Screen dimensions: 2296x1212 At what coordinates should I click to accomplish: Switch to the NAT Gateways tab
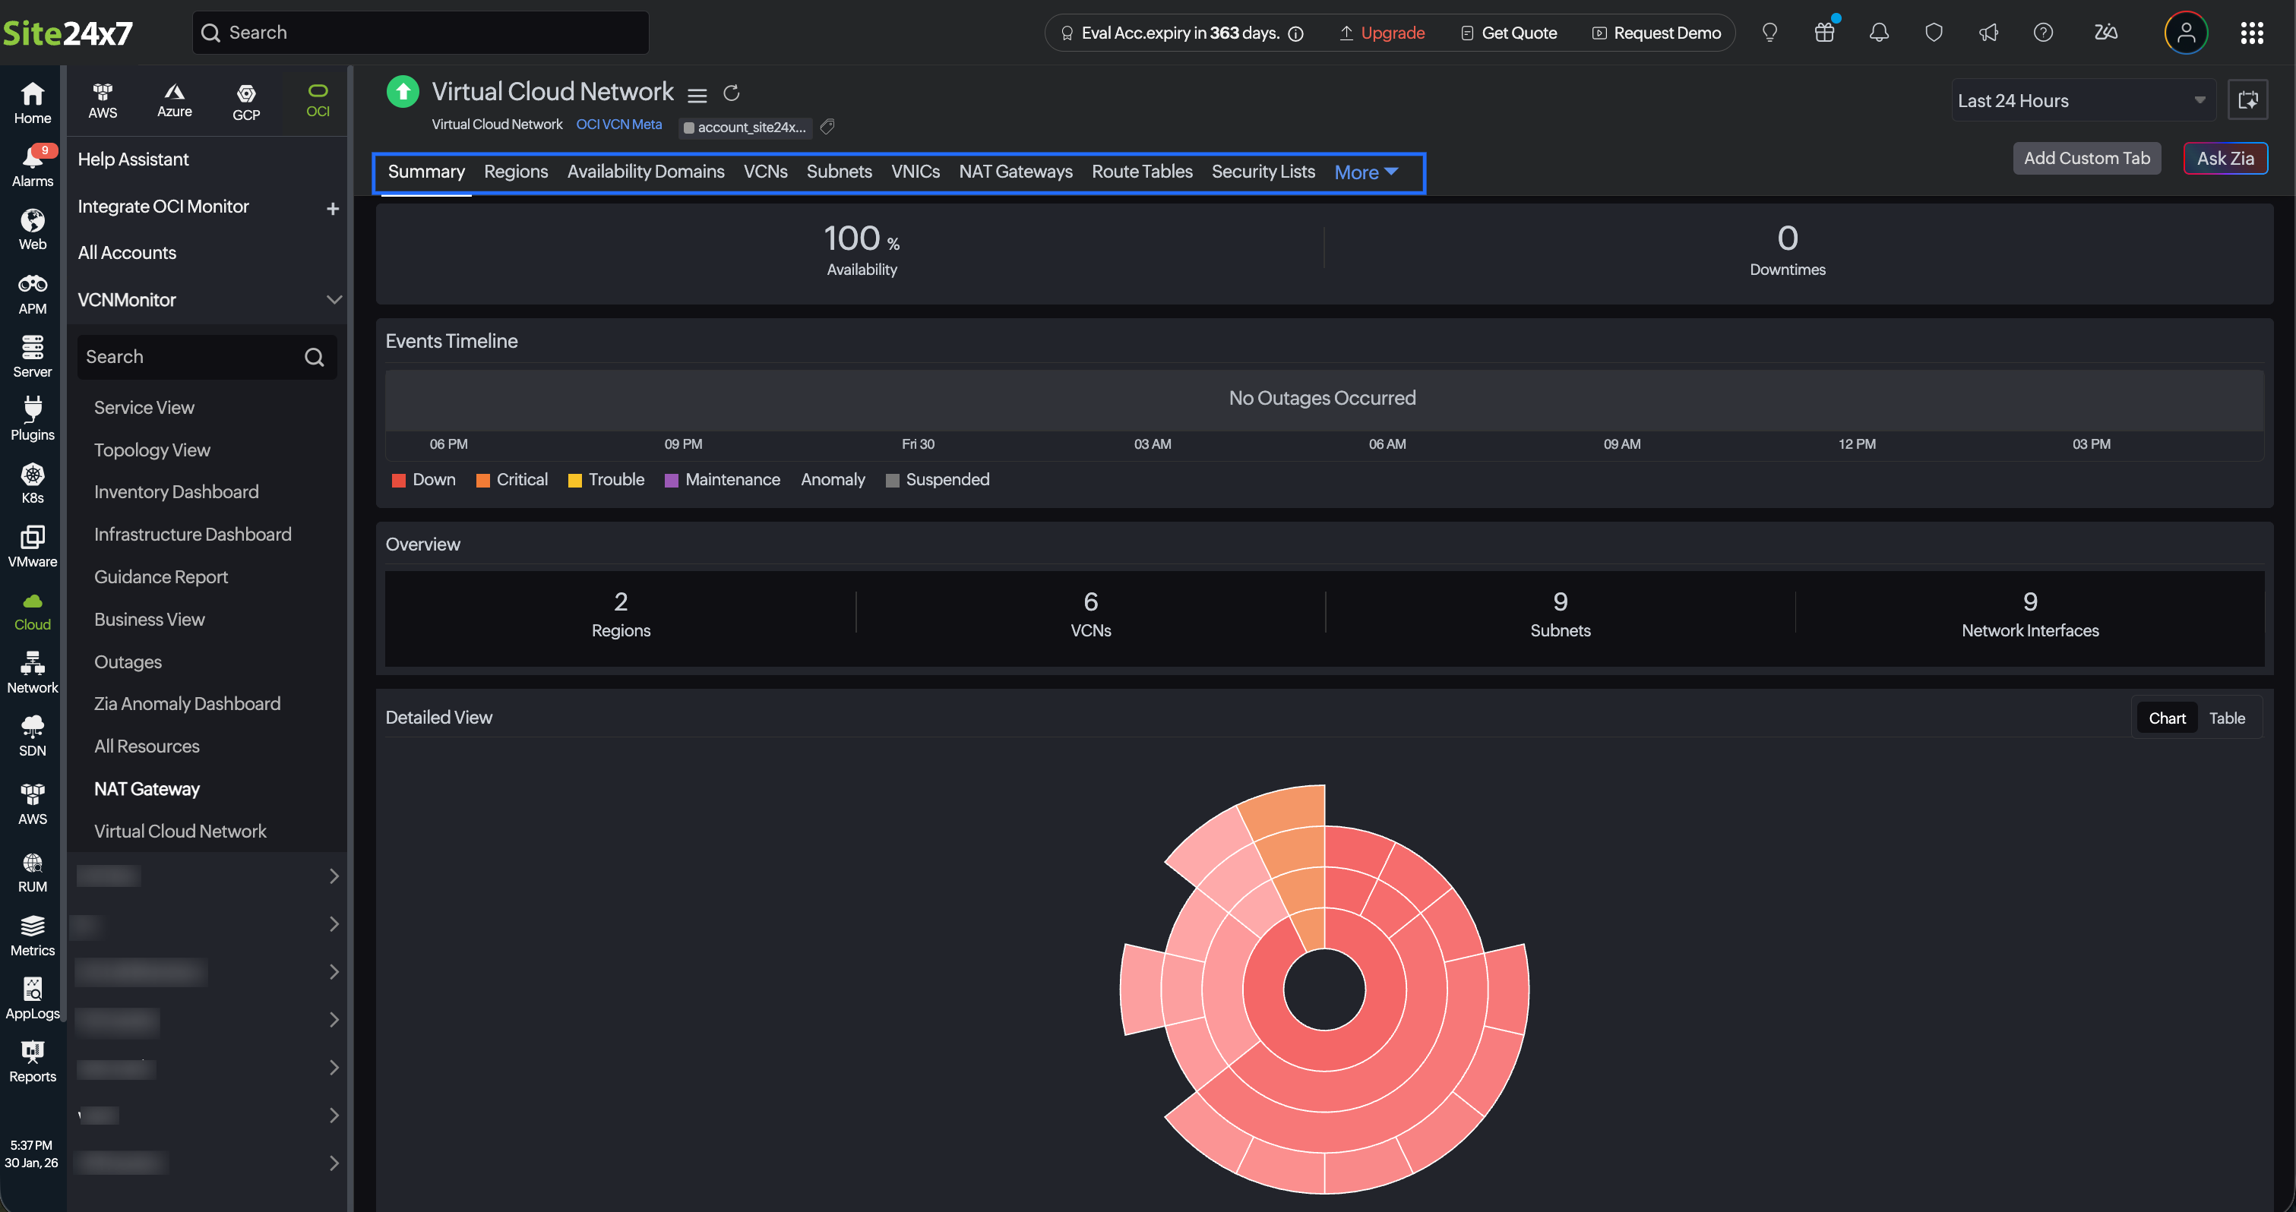coord(1015,171)
